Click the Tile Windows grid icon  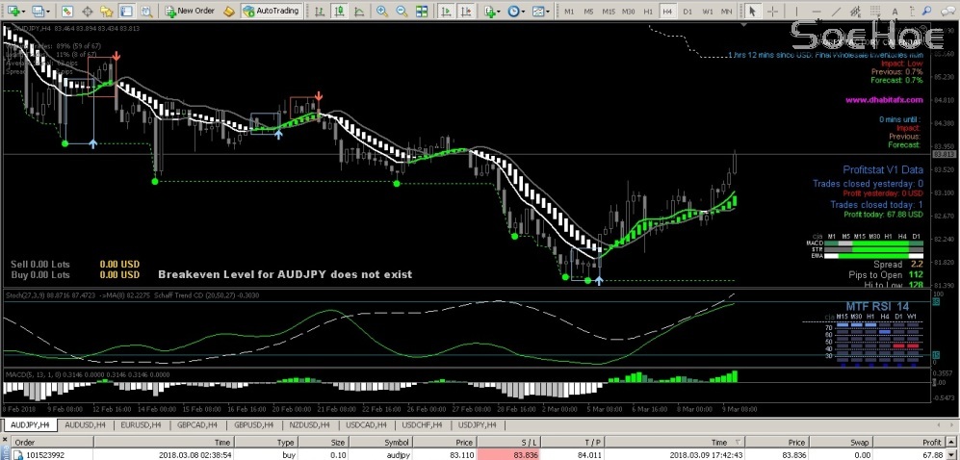coord(421,11)
